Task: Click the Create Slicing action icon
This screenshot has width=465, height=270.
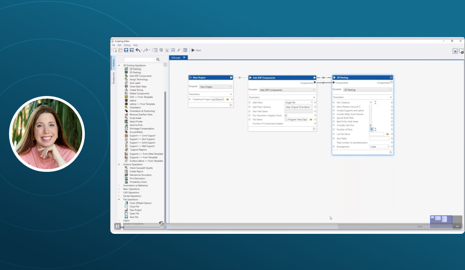Action: click(126, 90)
